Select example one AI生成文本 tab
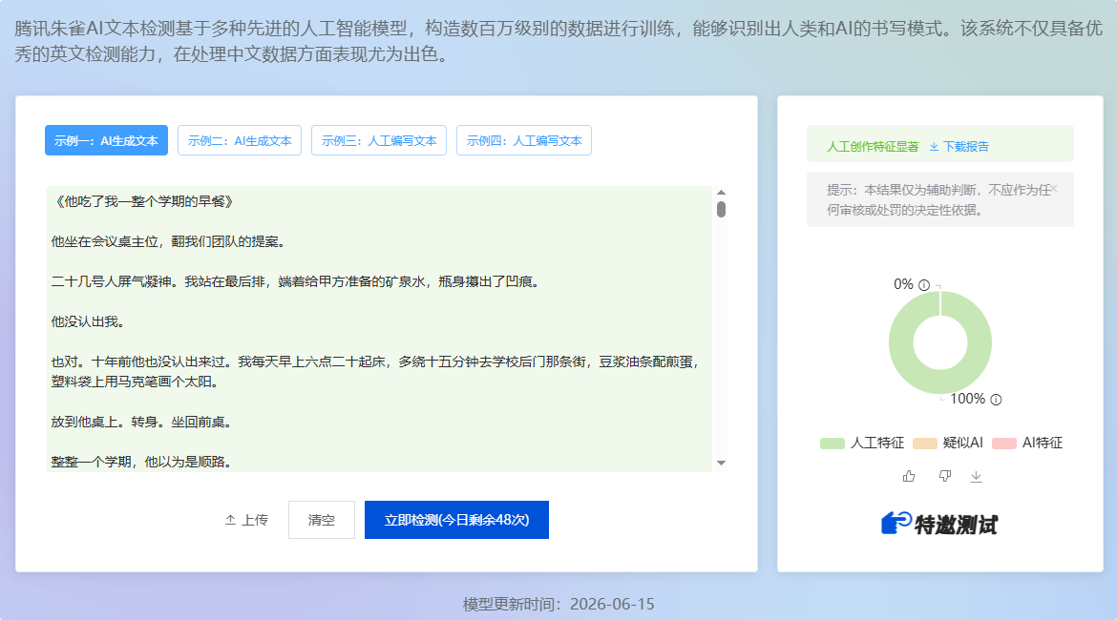This screenshot has width=1117, height=620. point(106,140)
